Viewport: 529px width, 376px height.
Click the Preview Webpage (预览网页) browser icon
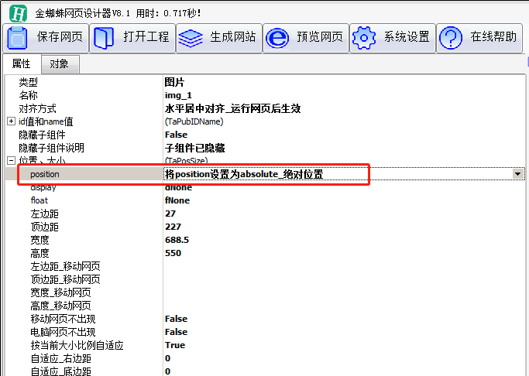pyautogui.click(x=277, y=37)
